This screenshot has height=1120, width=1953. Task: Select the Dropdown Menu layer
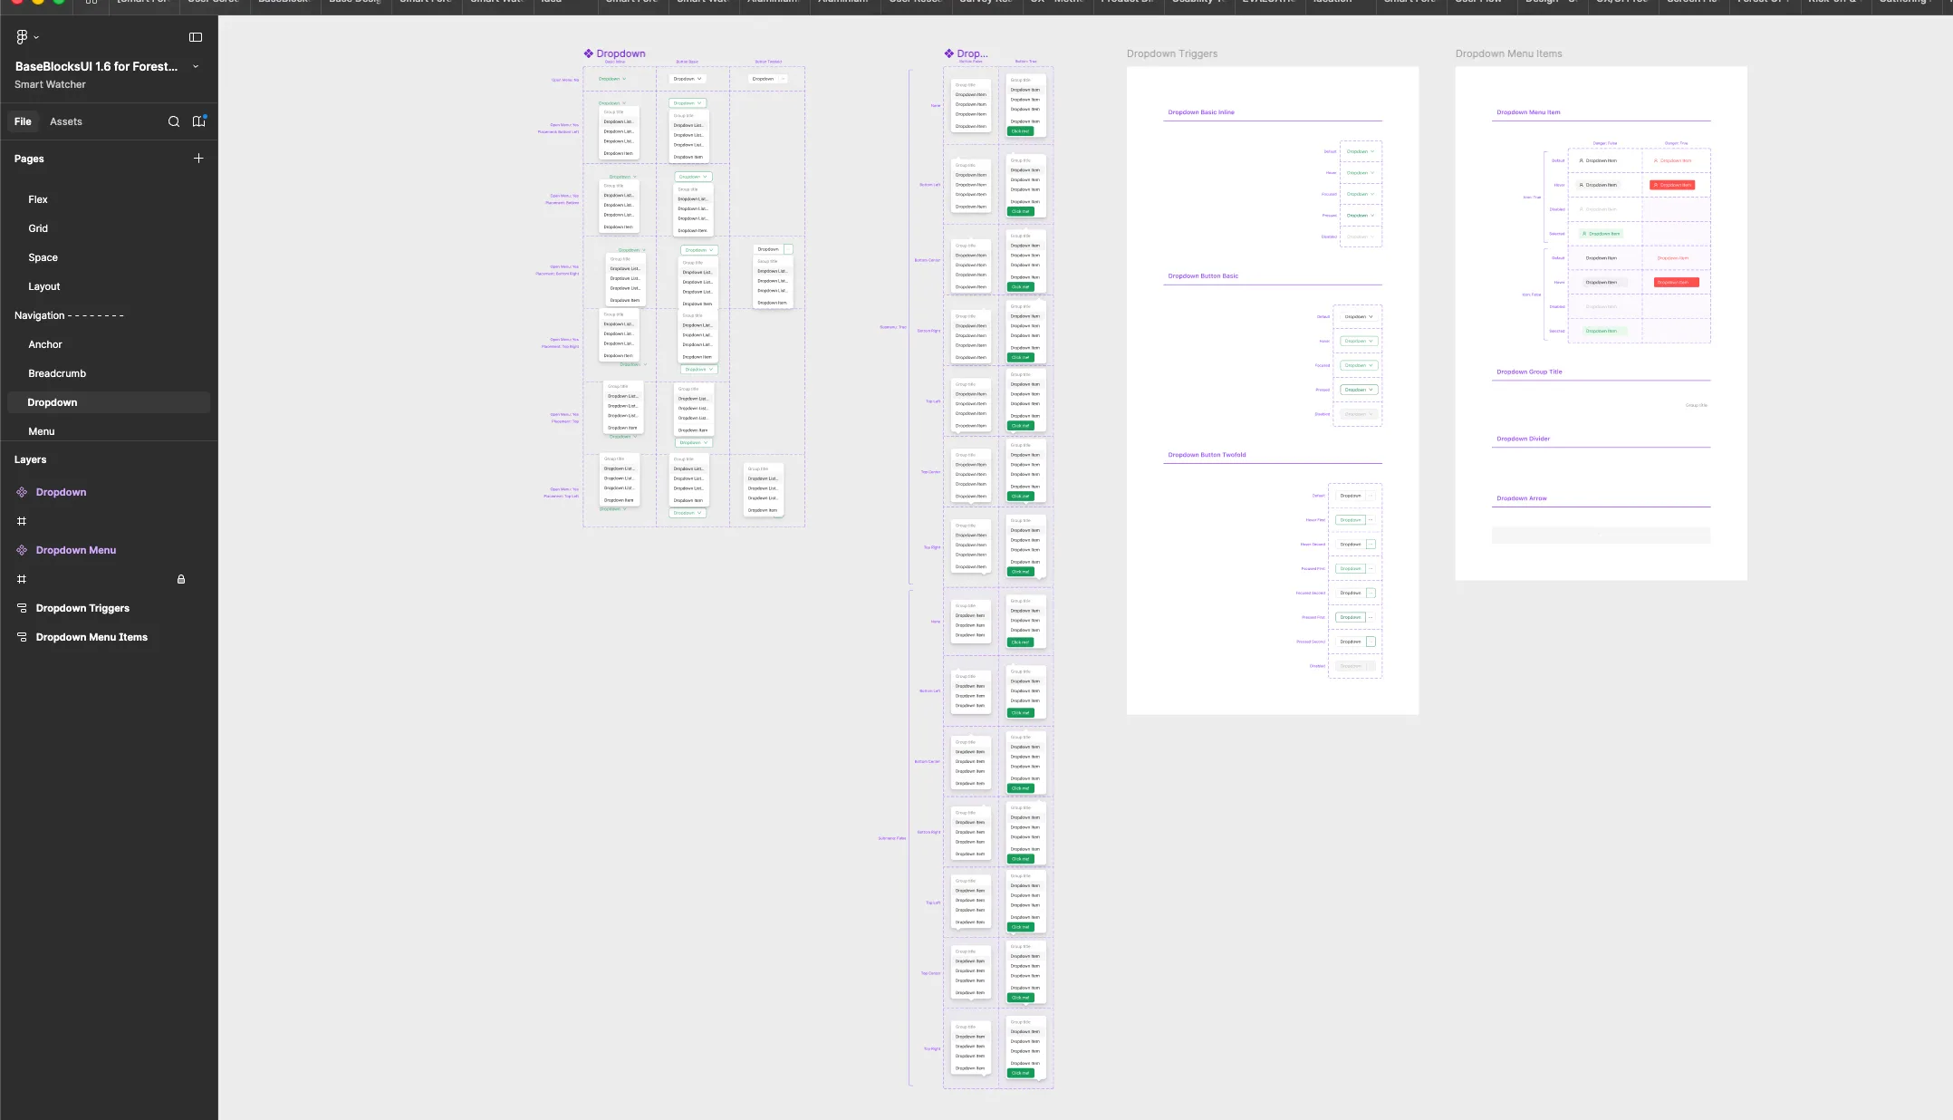point(76,550)
